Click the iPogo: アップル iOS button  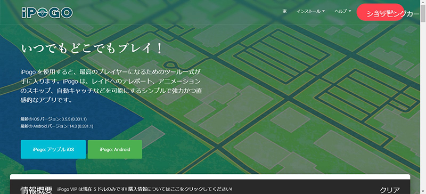point(53,149)
